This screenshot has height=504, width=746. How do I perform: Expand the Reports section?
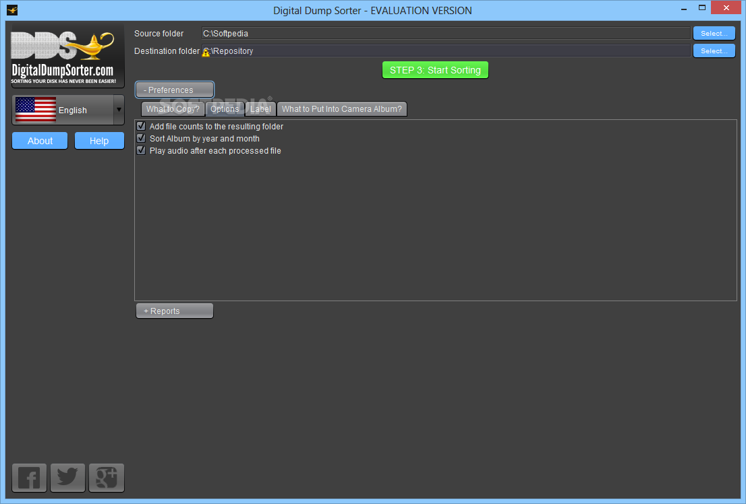pos(175,311)
